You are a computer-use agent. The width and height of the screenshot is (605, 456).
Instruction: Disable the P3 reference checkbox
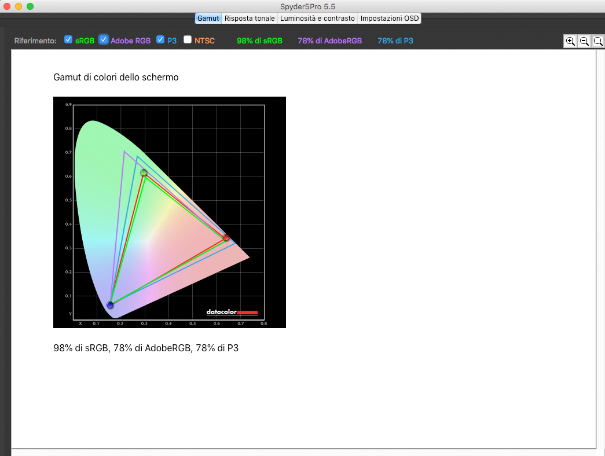click(x=160, y=40)
